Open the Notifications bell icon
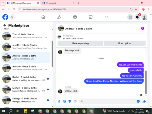 click(137, 17)
